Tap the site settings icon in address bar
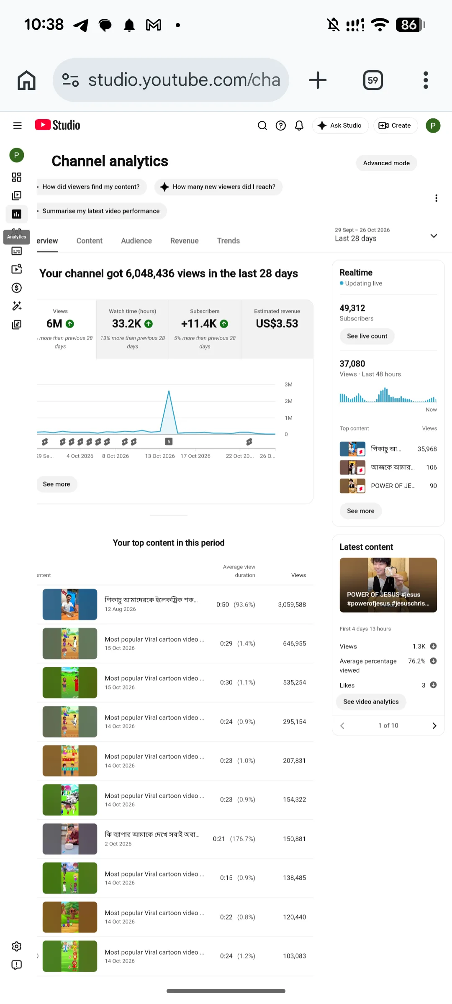The image size is (452, 1004). 70,80
